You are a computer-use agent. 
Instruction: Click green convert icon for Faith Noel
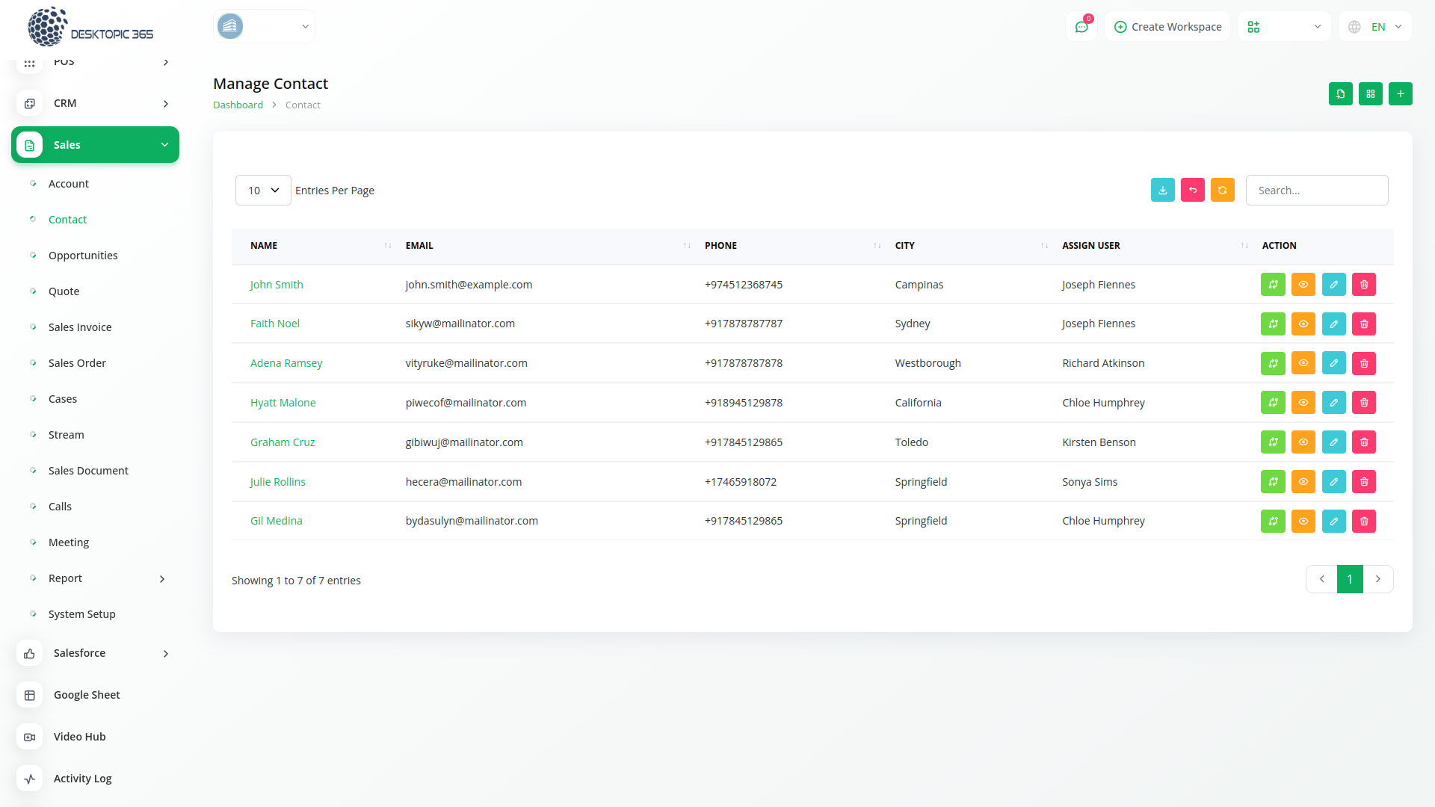click(x=1273, y=324)
